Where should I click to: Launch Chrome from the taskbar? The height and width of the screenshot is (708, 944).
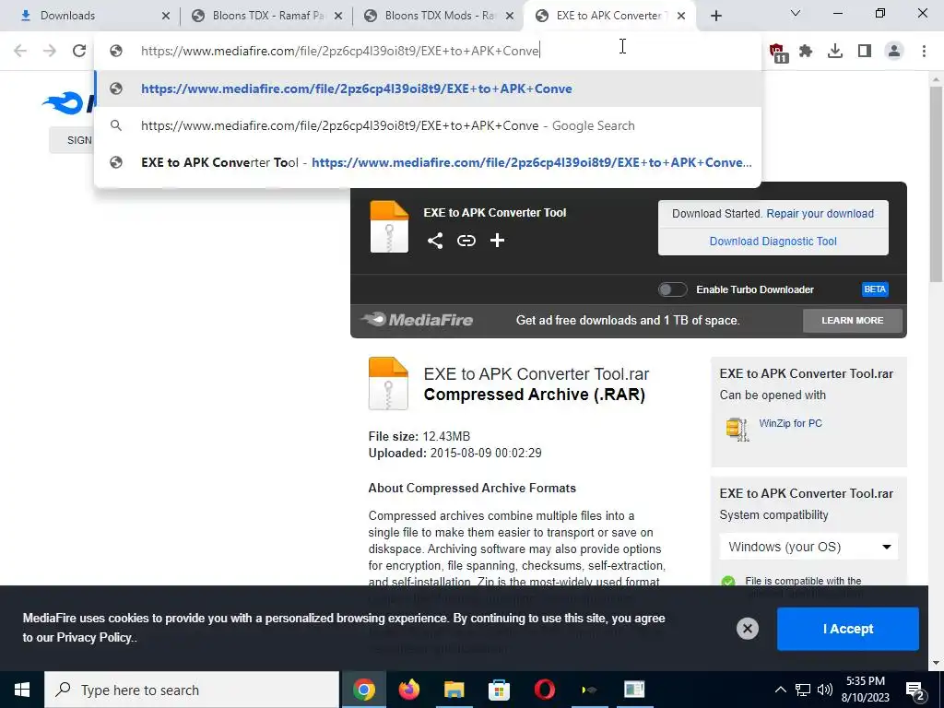tap(363, 690)
